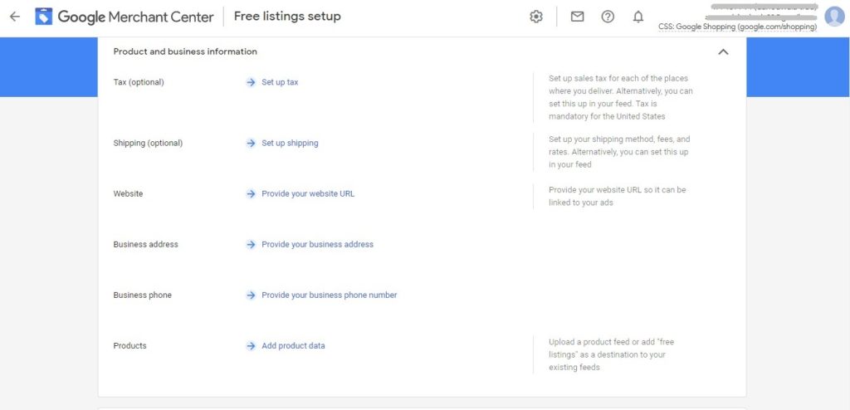Open Provide your website URL link
The height and width of the screenshot is (410, 850).
[308, 193]
